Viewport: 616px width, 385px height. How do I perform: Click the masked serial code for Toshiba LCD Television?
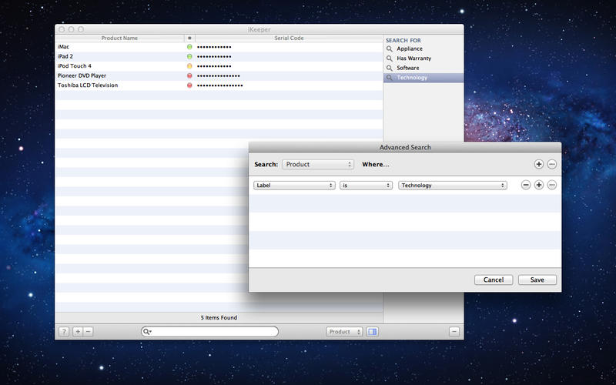point(219,85)
